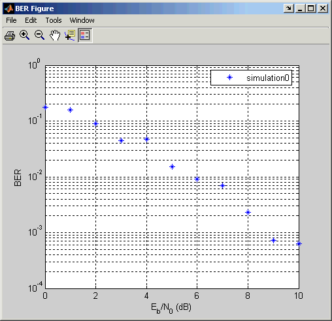Click the BER y-axis label

[x=18, y=177]
